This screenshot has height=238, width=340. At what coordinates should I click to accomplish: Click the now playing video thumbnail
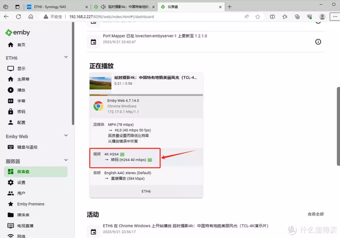pyautogui.click(x=100, y=83)
